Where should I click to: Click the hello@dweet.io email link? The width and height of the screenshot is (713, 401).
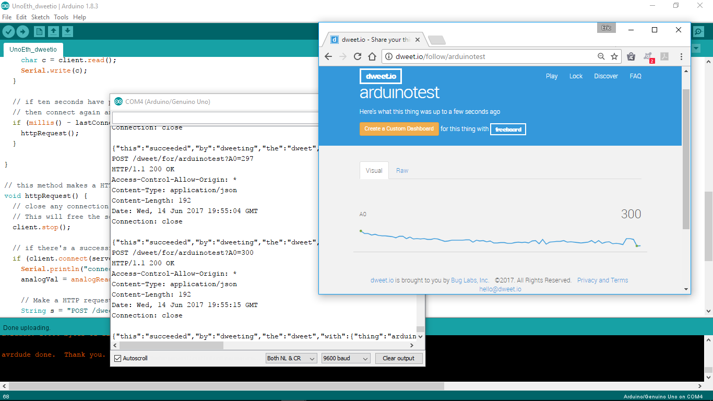pyautogui.click(x=500, y=289)
